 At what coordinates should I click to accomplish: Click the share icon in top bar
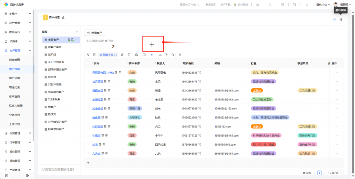(270, 5)
